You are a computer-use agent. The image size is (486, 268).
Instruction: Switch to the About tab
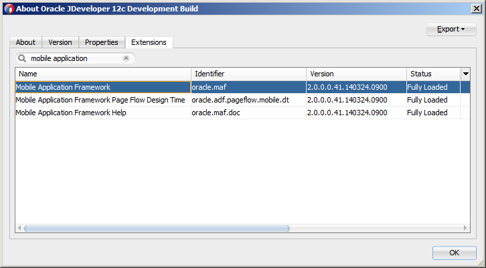tap(25, 42)
